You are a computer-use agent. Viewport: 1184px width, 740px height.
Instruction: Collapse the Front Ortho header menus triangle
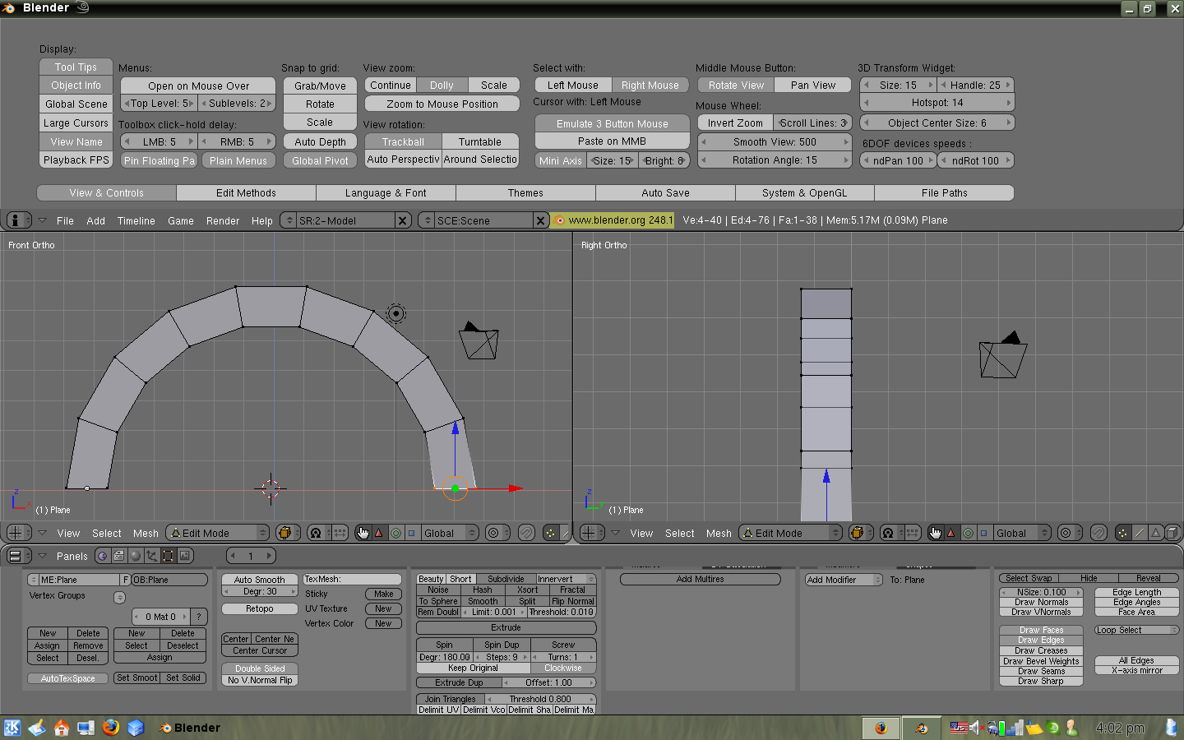click(x=42, y=533)
